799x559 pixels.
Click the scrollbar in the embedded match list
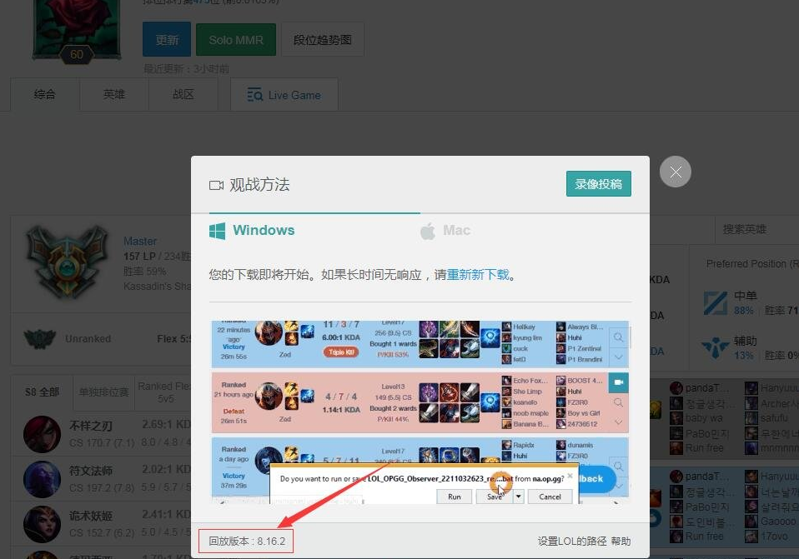(x=631, y=337)
